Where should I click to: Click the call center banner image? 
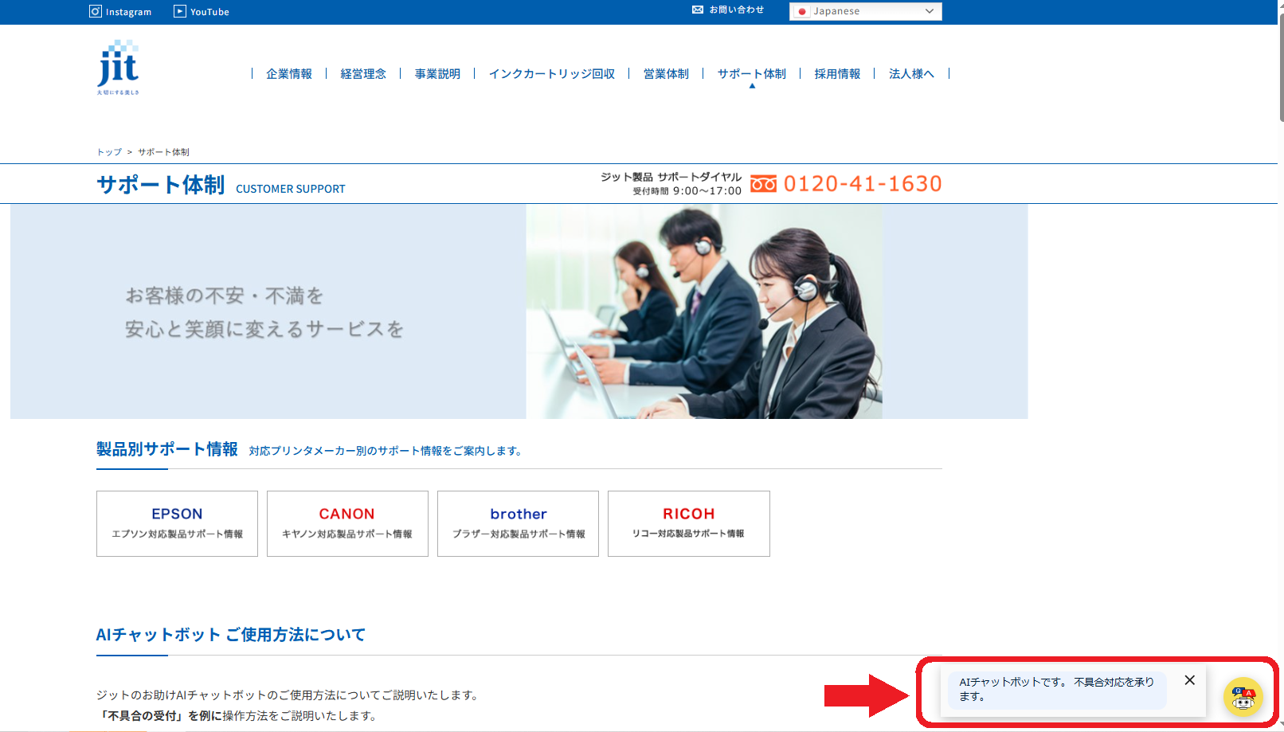click(x=704, y=311)
